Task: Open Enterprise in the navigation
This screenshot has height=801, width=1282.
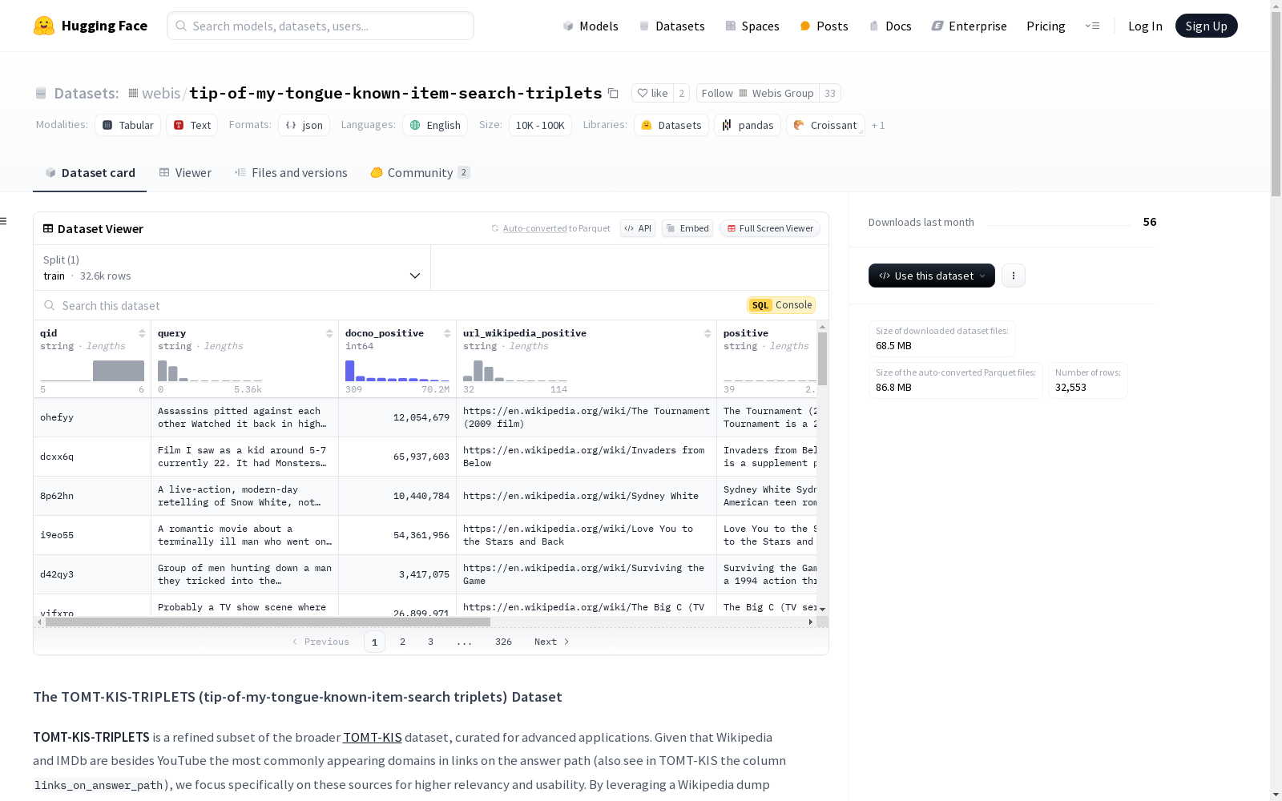Action: click(x=969, y=26)
